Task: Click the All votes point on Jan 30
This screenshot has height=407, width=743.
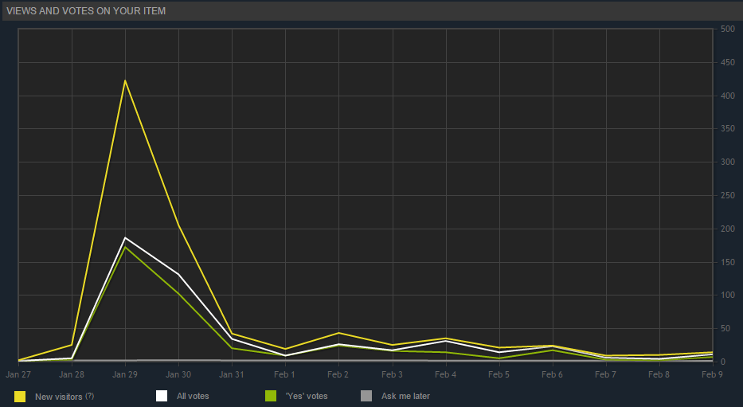Action: click(x=178, y=274)
